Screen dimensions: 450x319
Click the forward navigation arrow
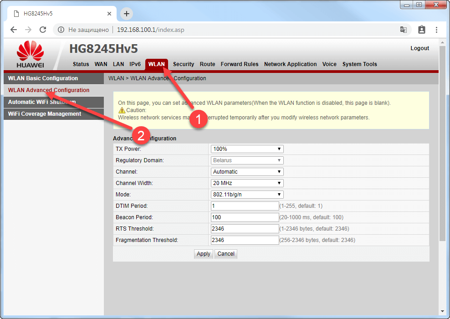(x=28, y=29)
